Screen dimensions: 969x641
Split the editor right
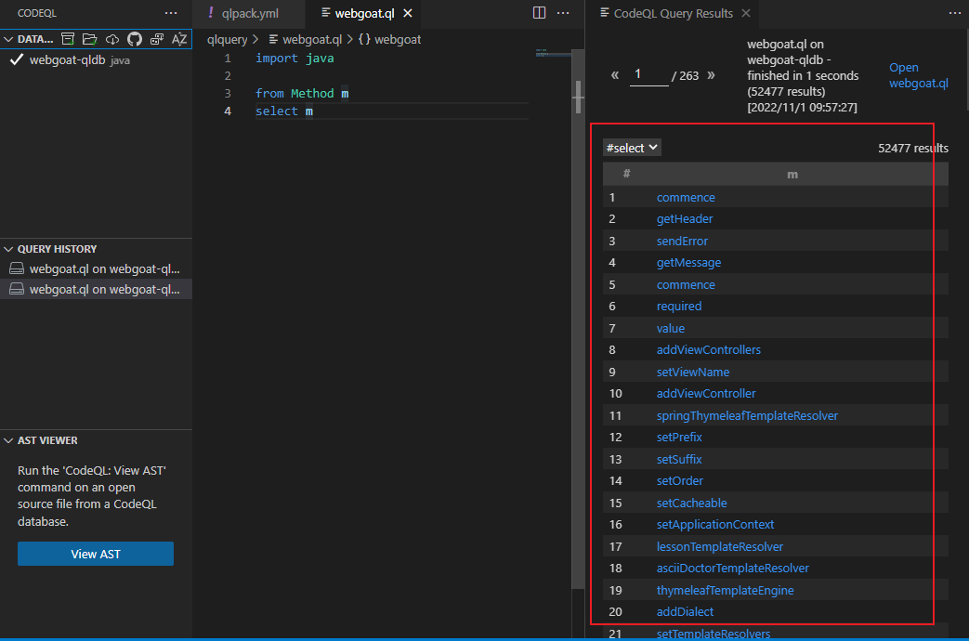click(539, 13)
